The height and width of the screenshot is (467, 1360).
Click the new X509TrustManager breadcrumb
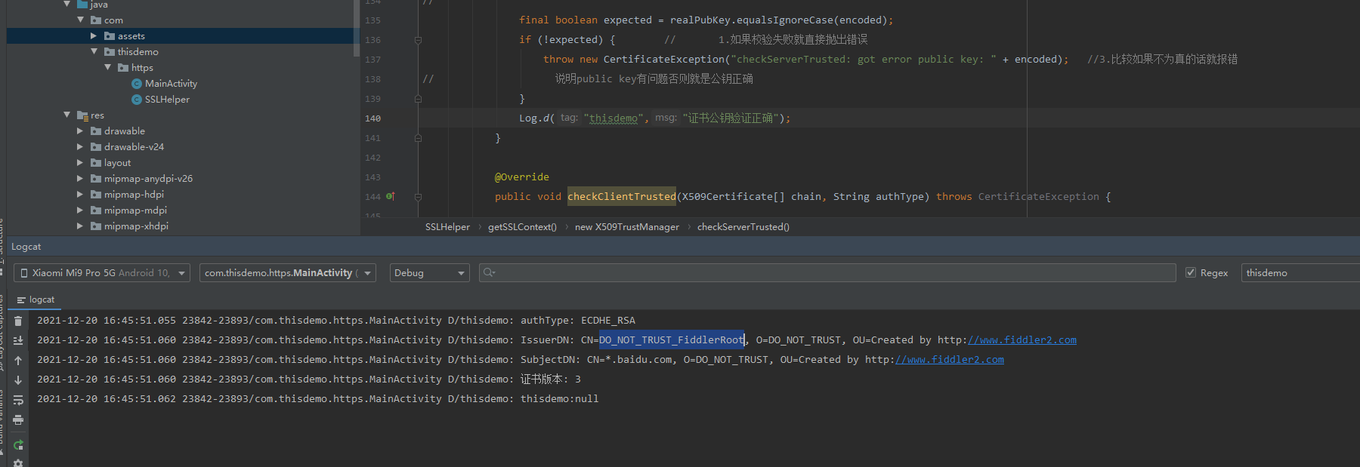(627, 227)
